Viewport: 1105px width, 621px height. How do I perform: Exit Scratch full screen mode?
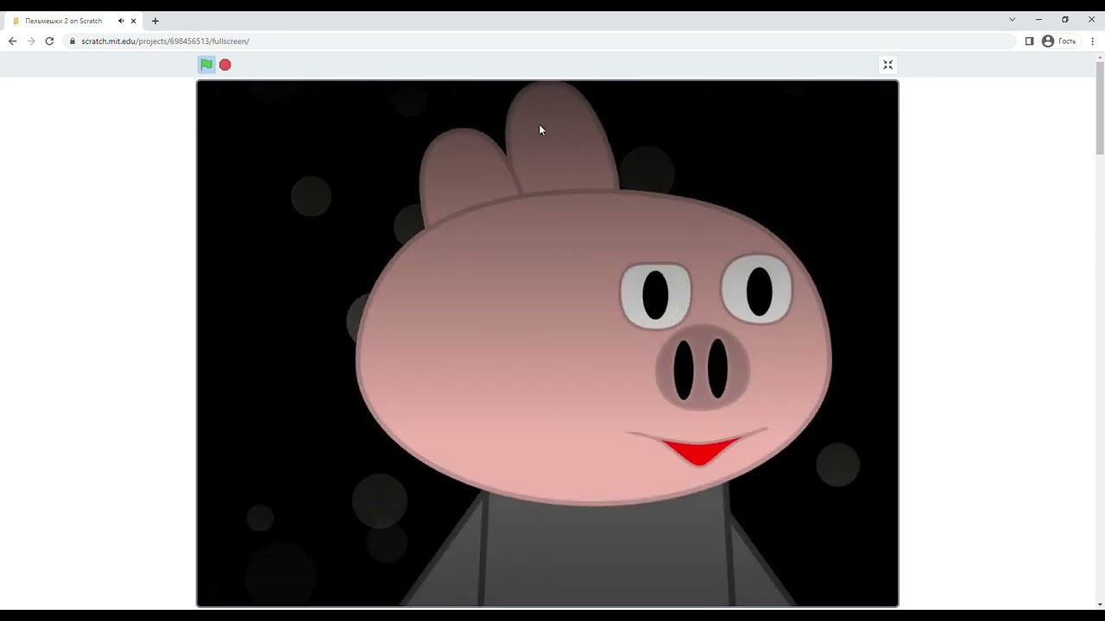click(887, 65)
